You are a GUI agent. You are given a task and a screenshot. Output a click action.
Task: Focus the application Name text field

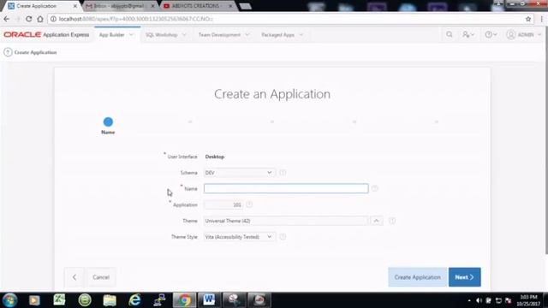point(286,188)
